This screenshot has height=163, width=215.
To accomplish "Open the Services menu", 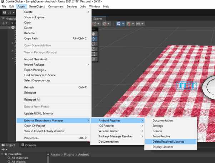I will coord(72,6).
